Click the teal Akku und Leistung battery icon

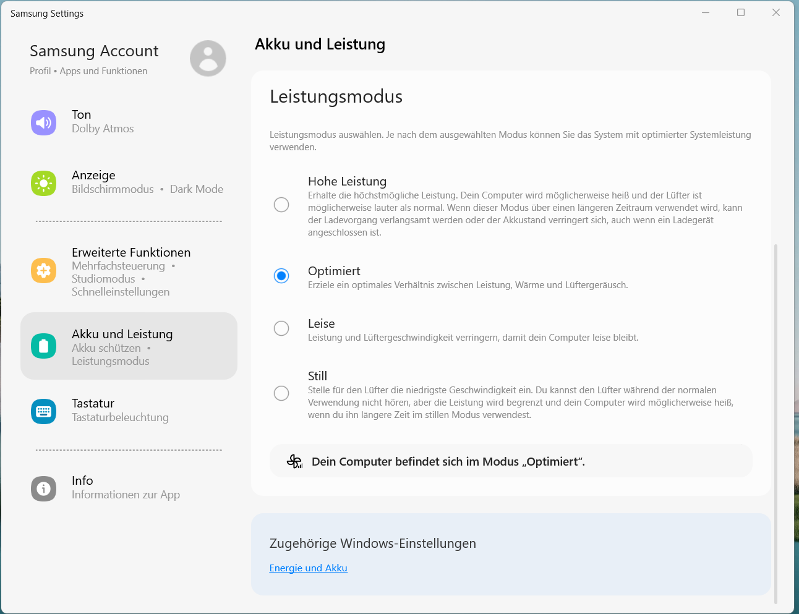(44, 346)
